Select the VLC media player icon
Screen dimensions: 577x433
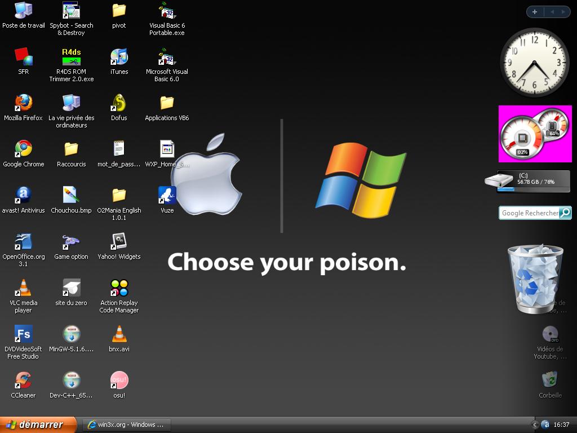point(23,288)
